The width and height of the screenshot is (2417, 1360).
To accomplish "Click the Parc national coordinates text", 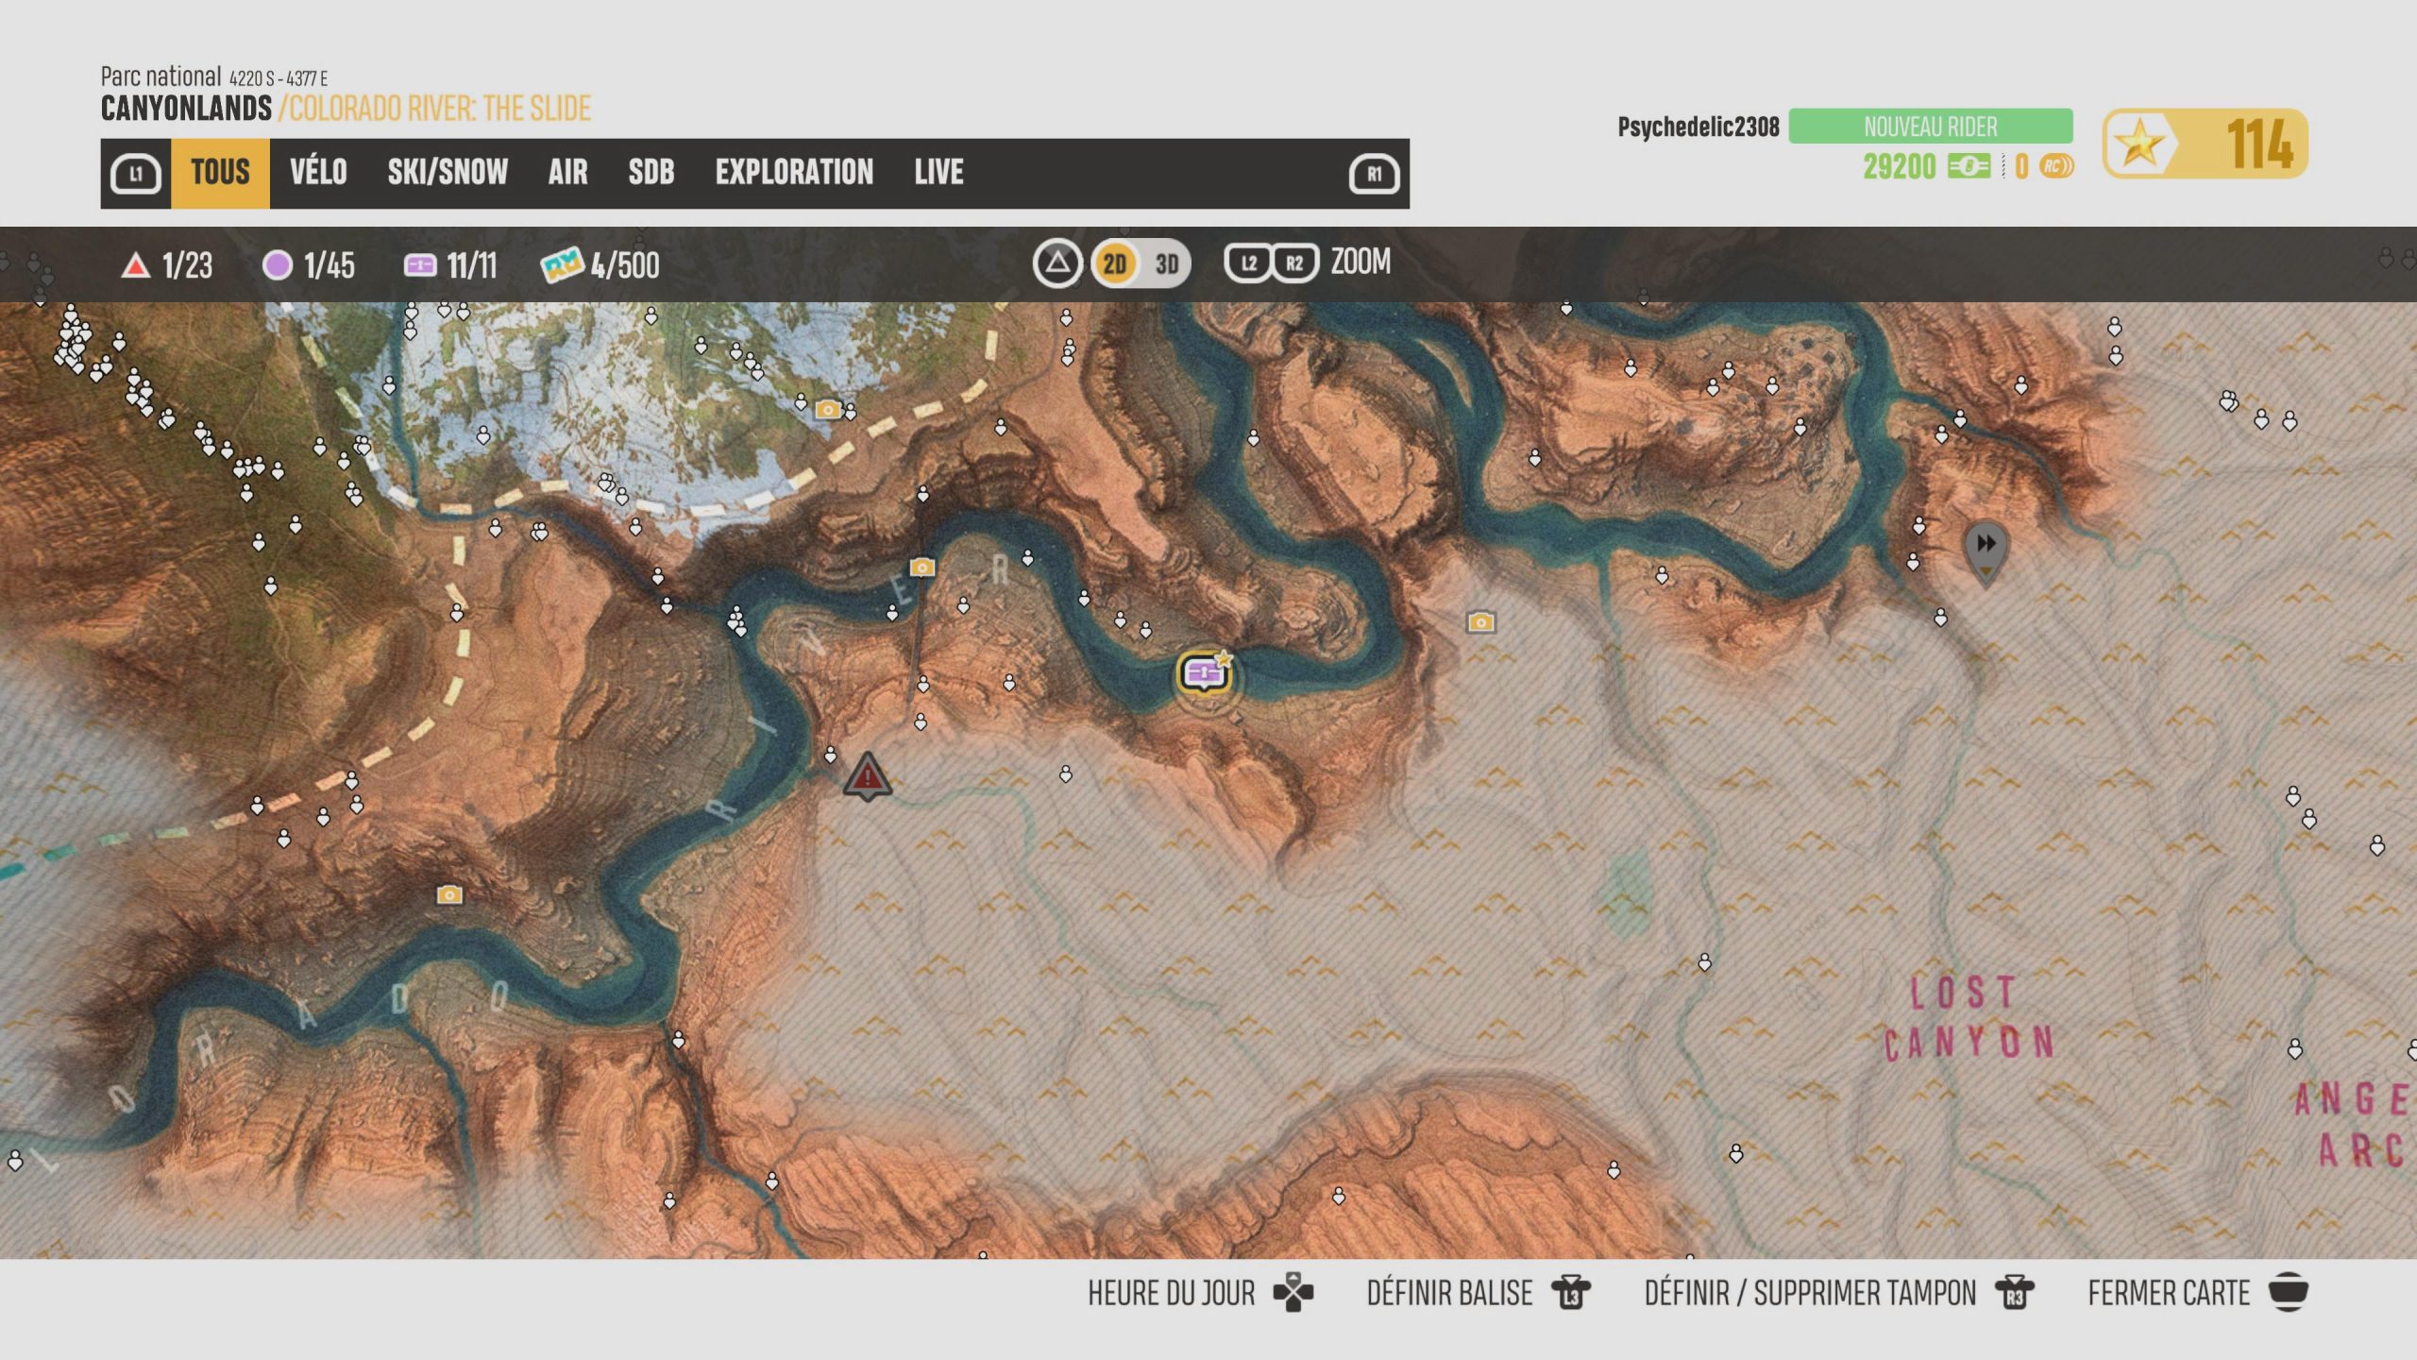I will coord(213,76).
